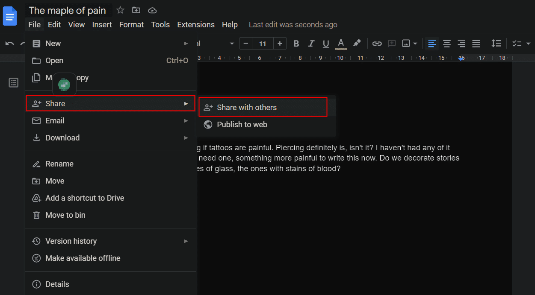Expand the checklist options arrow

(528, 44)
